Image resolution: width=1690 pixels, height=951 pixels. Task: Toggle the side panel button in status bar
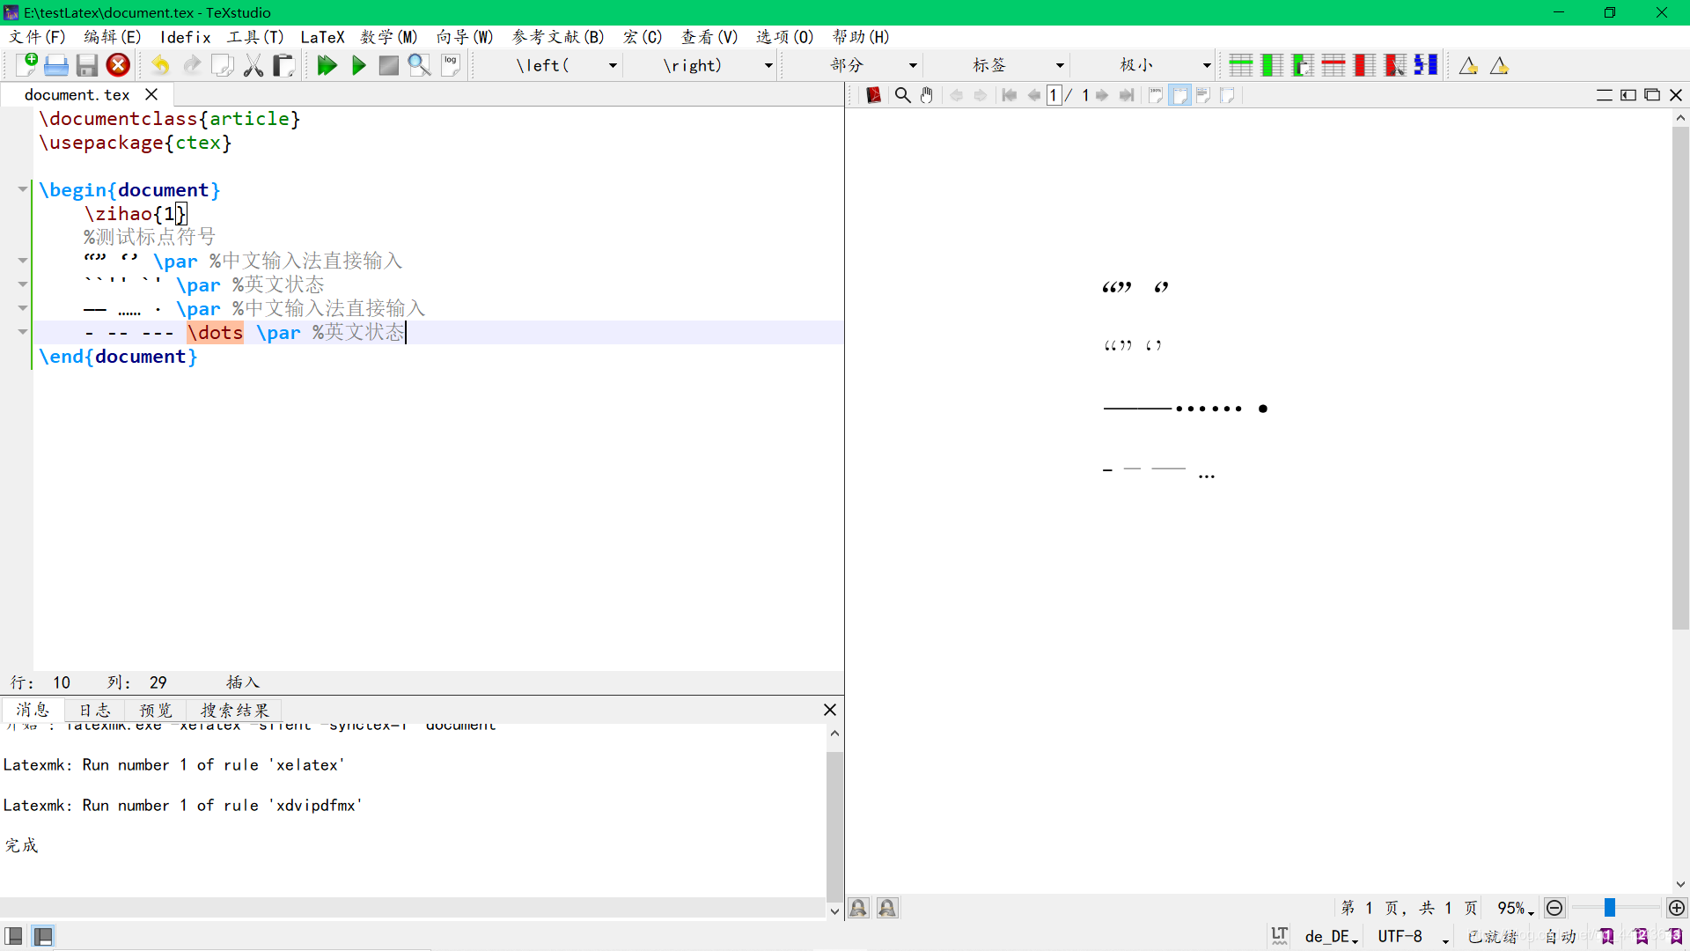click(13, 936)
